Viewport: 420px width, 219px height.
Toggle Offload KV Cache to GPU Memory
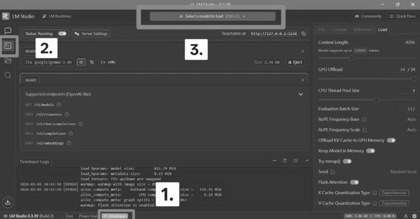(391, 140)
